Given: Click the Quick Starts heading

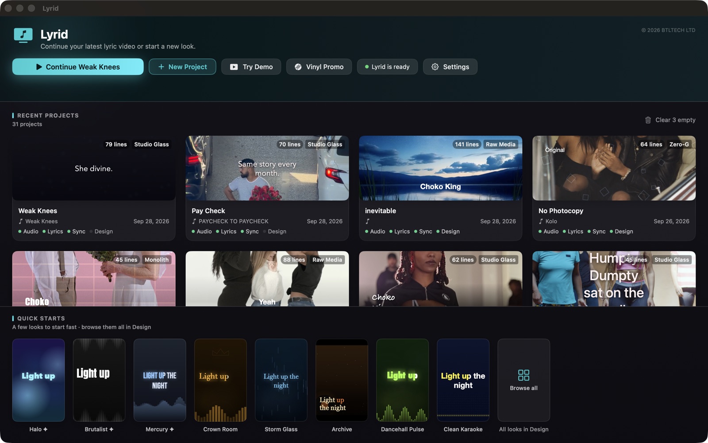Looking at the screenshot, I should pyautogui.click(x=41, y=318).
